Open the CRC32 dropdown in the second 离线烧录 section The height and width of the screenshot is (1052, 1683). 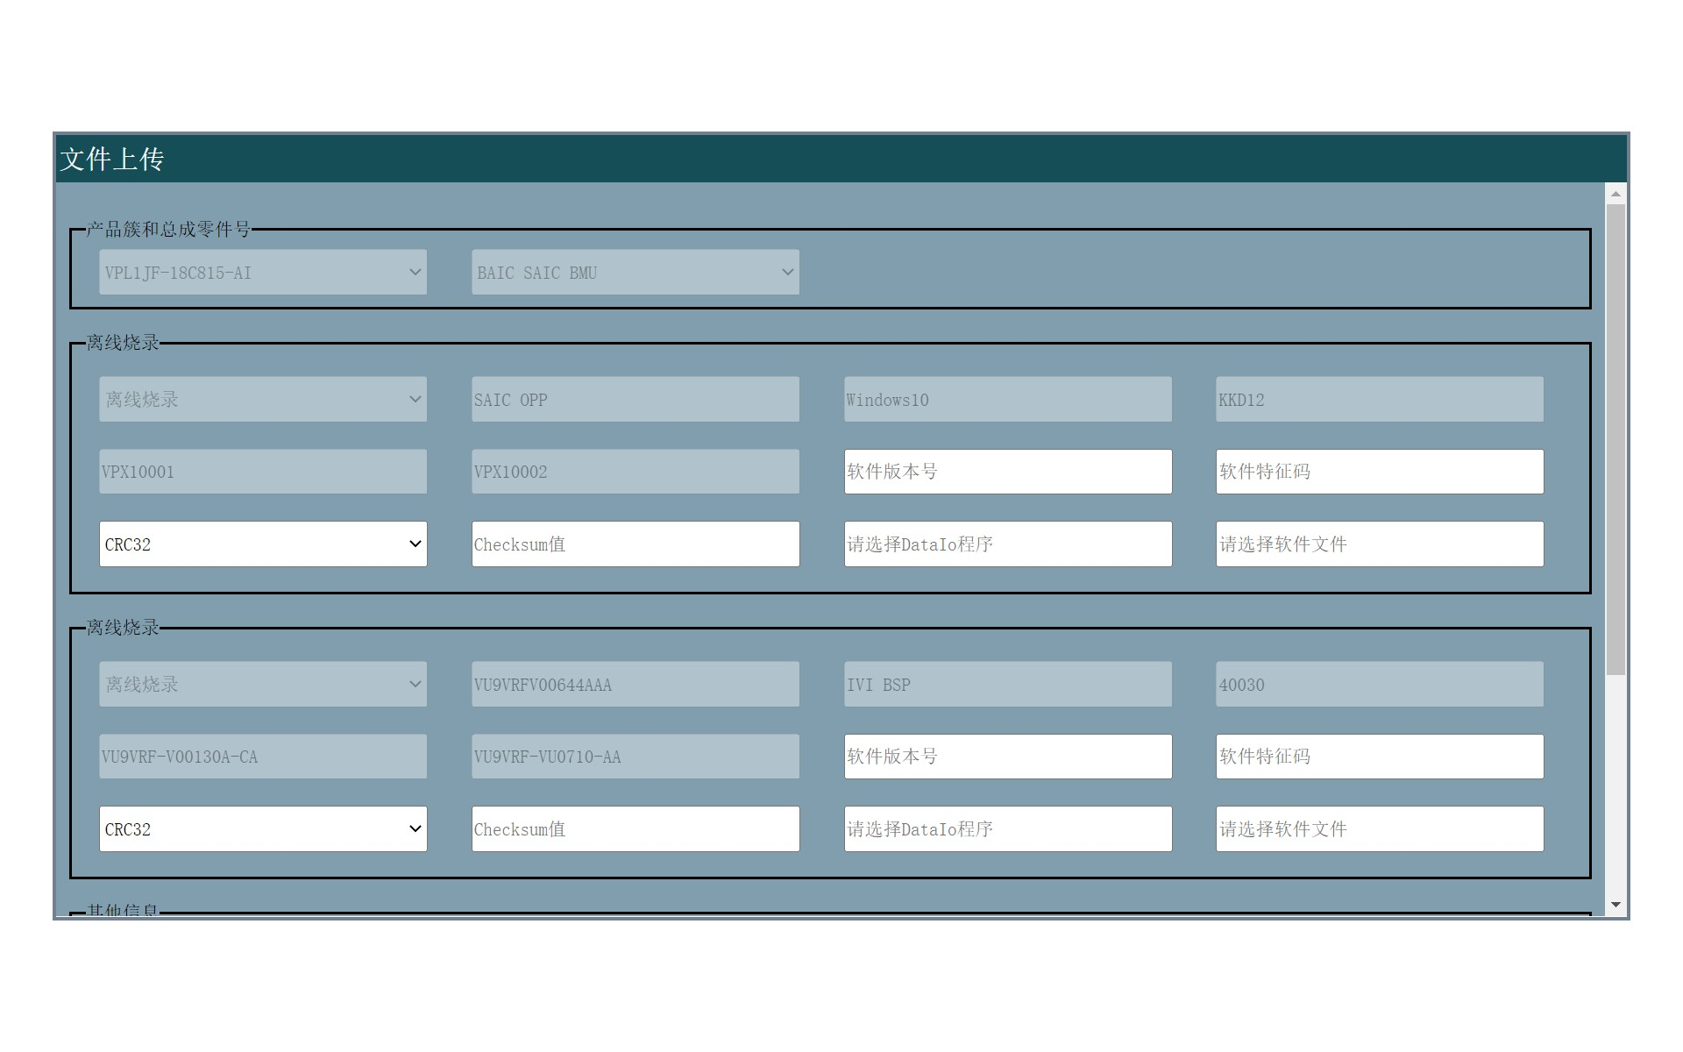point(263,828)
